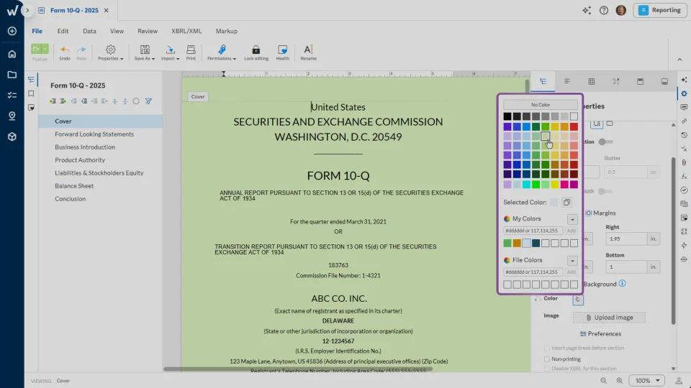This screenshot has height=388, width=691.
Task: Choose No Color in the color picker
Action: pos(540,105)
